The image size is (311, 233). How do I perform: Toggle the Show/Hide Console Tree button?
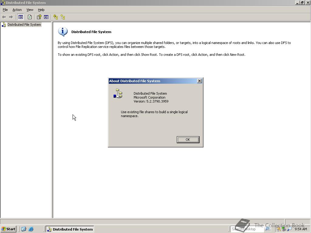20,17
